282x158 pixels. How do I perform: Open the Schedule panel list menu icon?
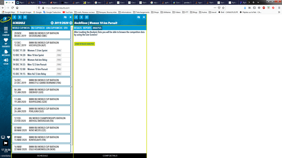tap(25, 17)
